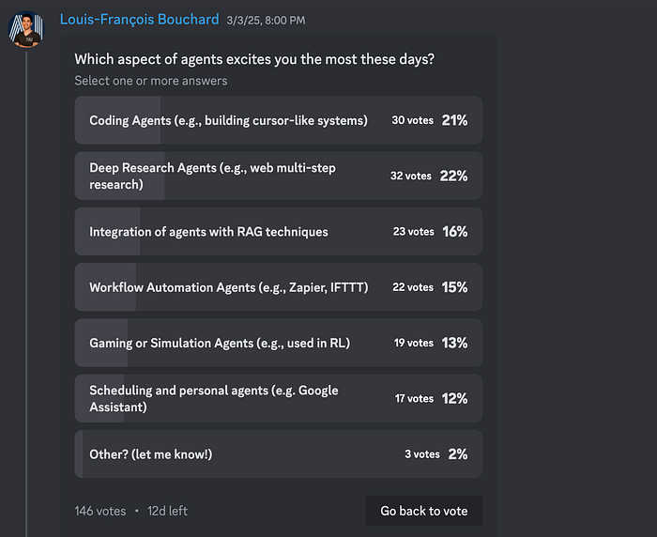Click the 3/3/25, 8:00 PM timestamp
This screenshot has width=657, height=537.
tap(266, 21)
